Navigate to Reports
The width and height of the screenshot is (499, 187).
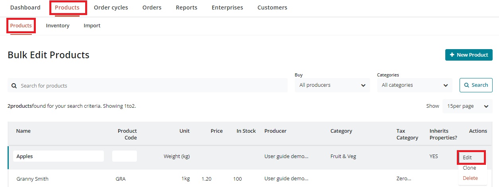[186, 8]
